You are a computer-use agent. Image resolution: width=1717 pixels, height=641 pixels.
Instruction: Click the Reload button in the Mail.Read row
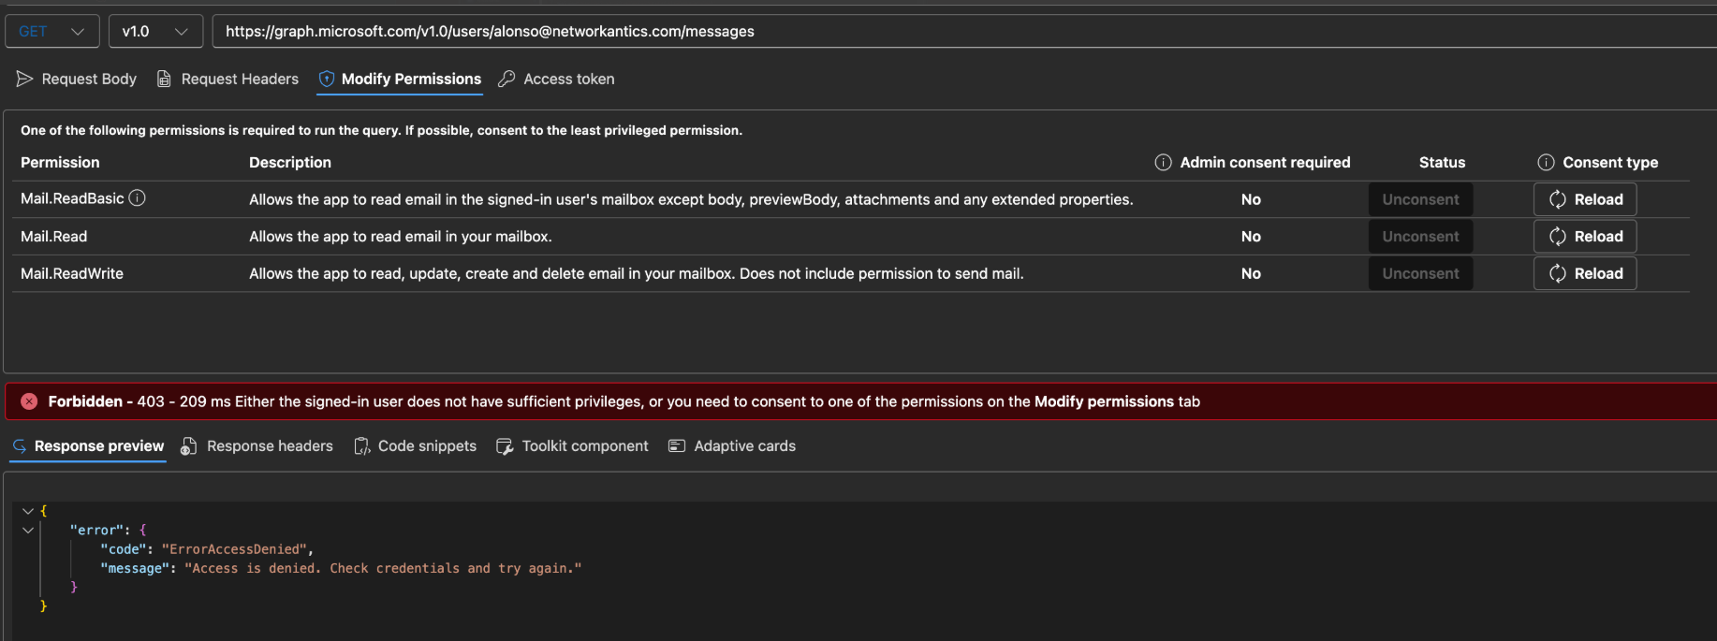click(x=1585, y=237)
